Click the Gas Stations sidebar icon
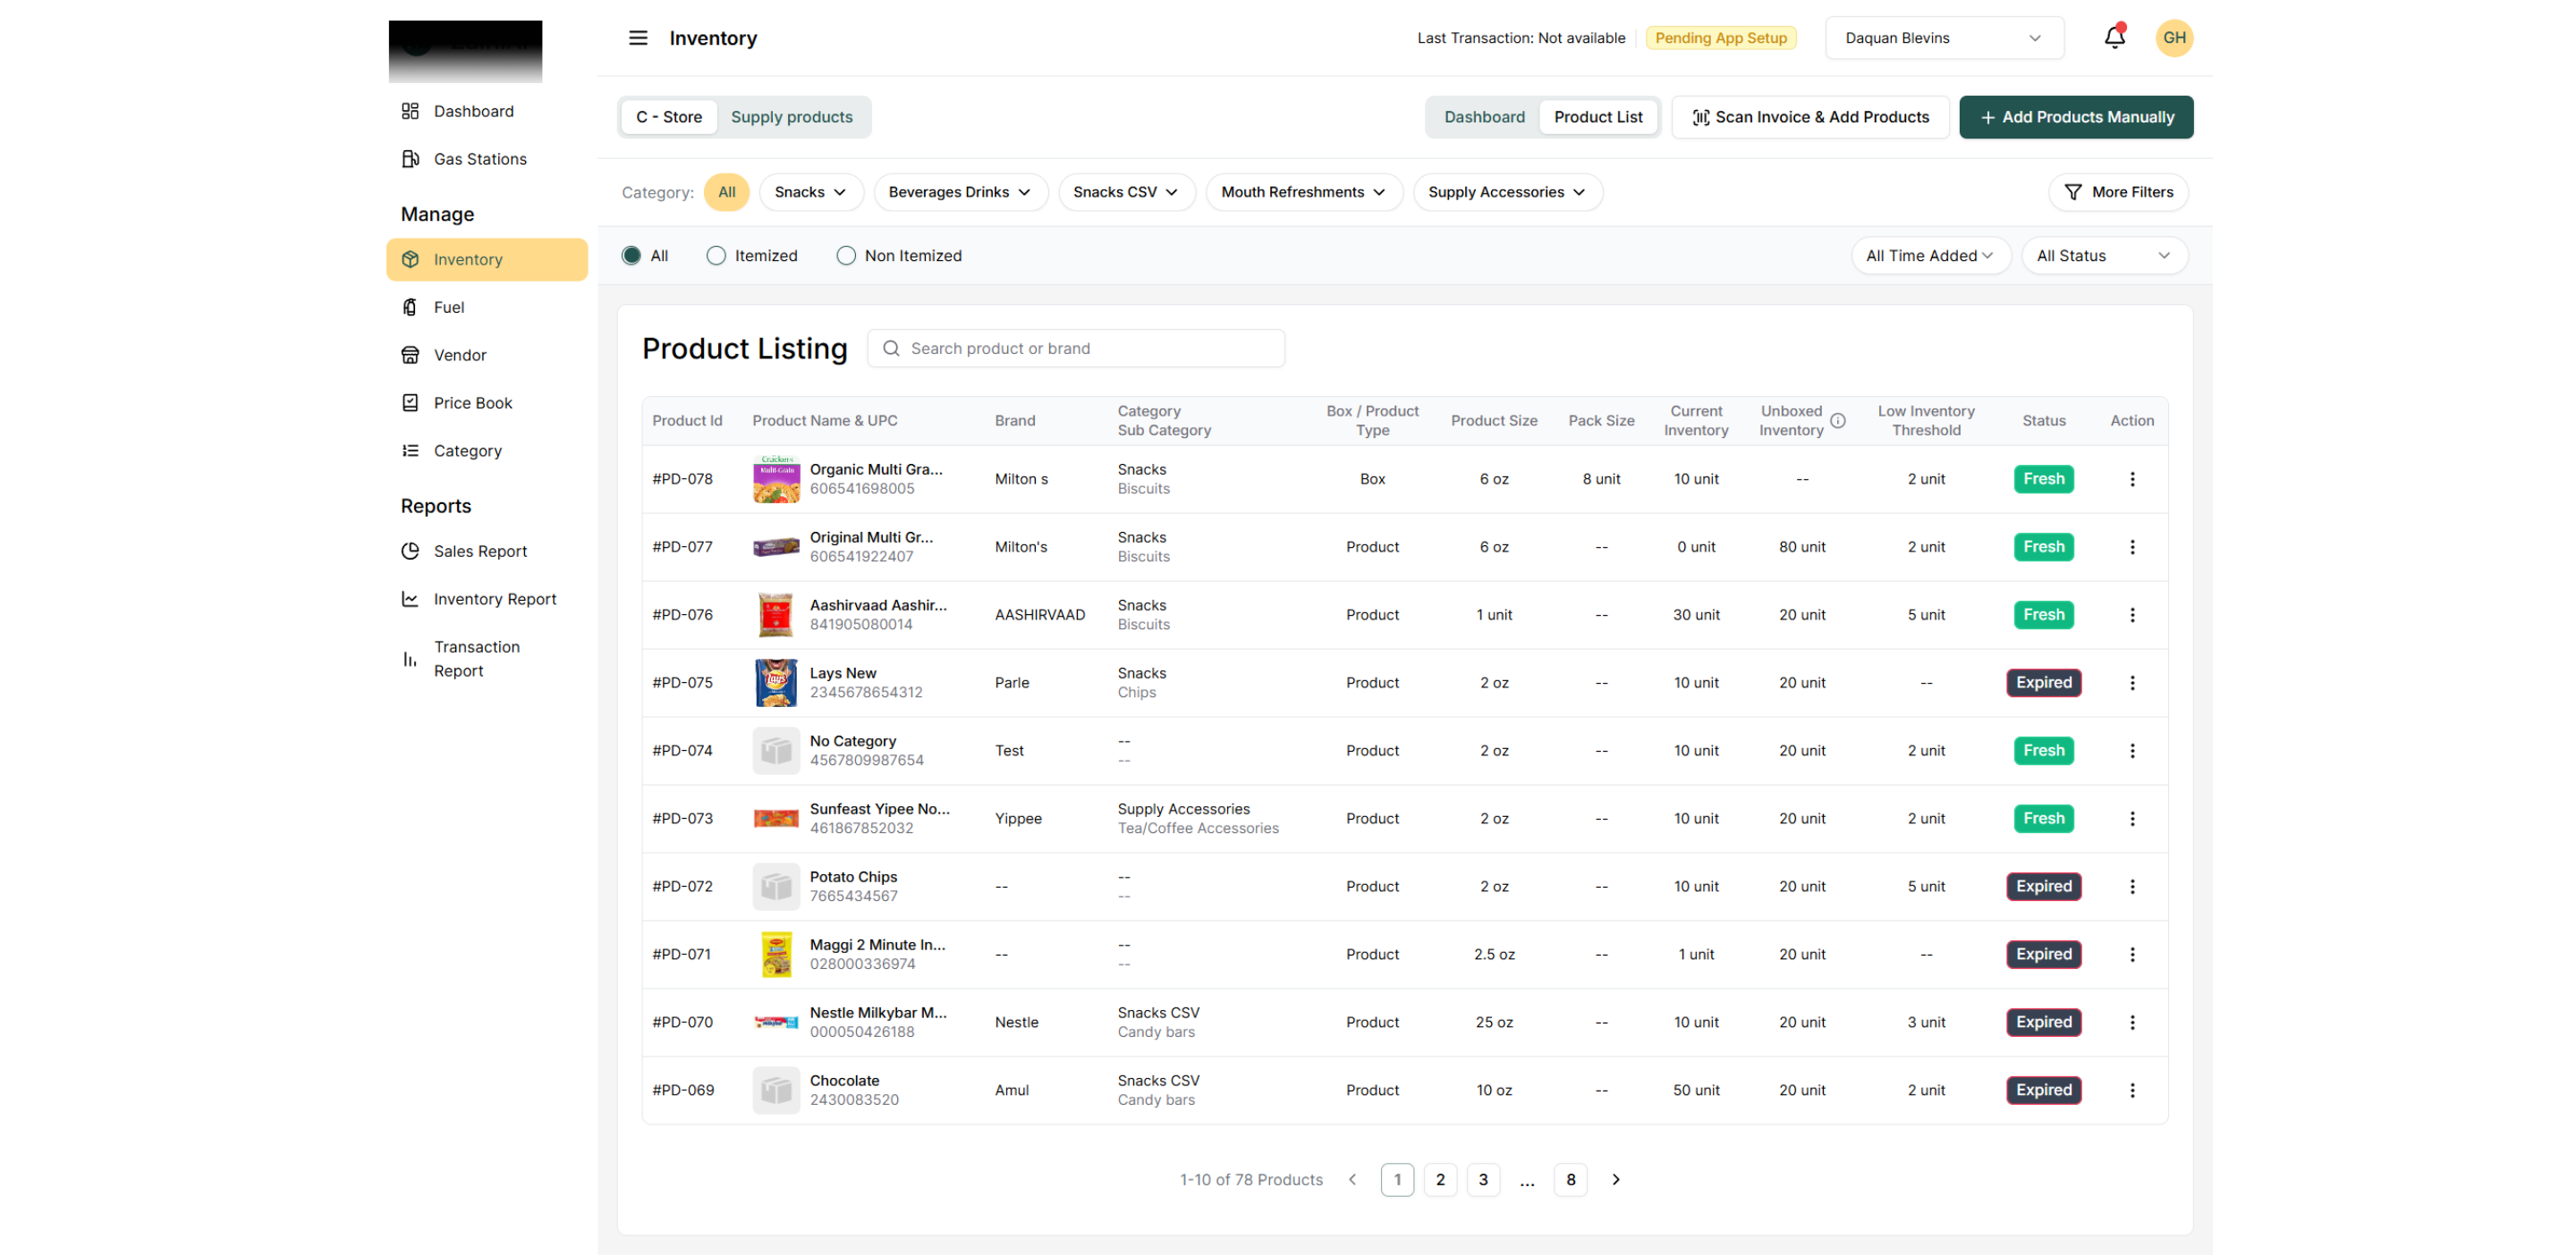 click(410, 159)
